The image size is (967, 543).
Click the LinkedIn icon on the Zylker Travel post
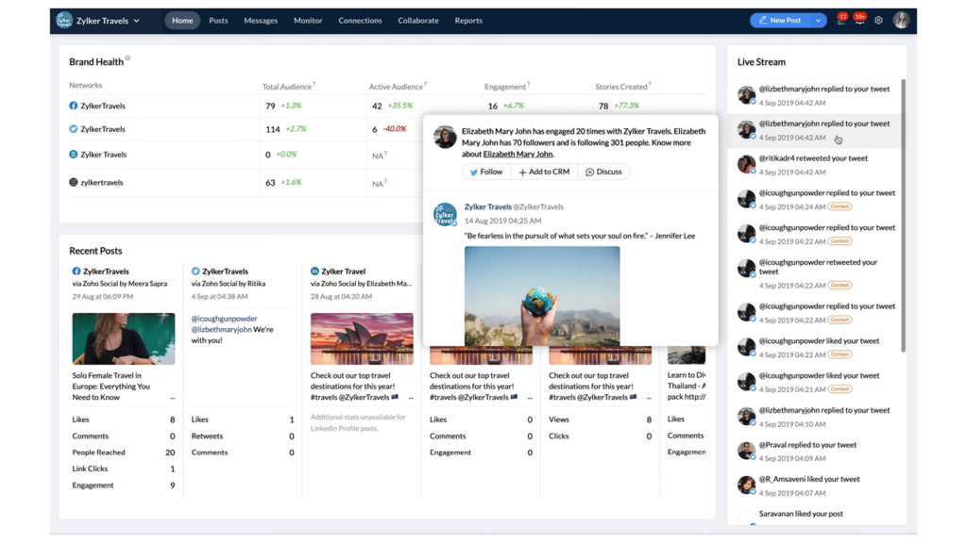[314, 271]
